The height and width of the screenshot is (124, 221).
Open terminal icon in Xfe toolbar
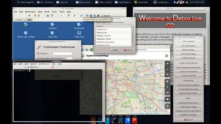click(x=98, y=15)
